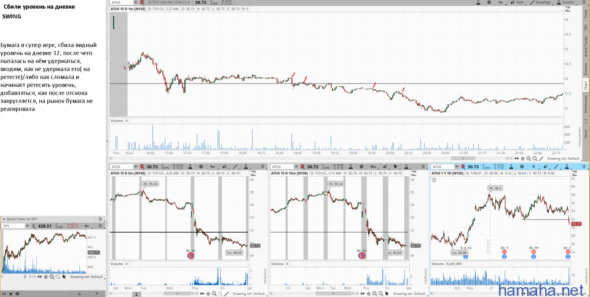Open list menu on the daily chart toolbar

click(583, 167)
